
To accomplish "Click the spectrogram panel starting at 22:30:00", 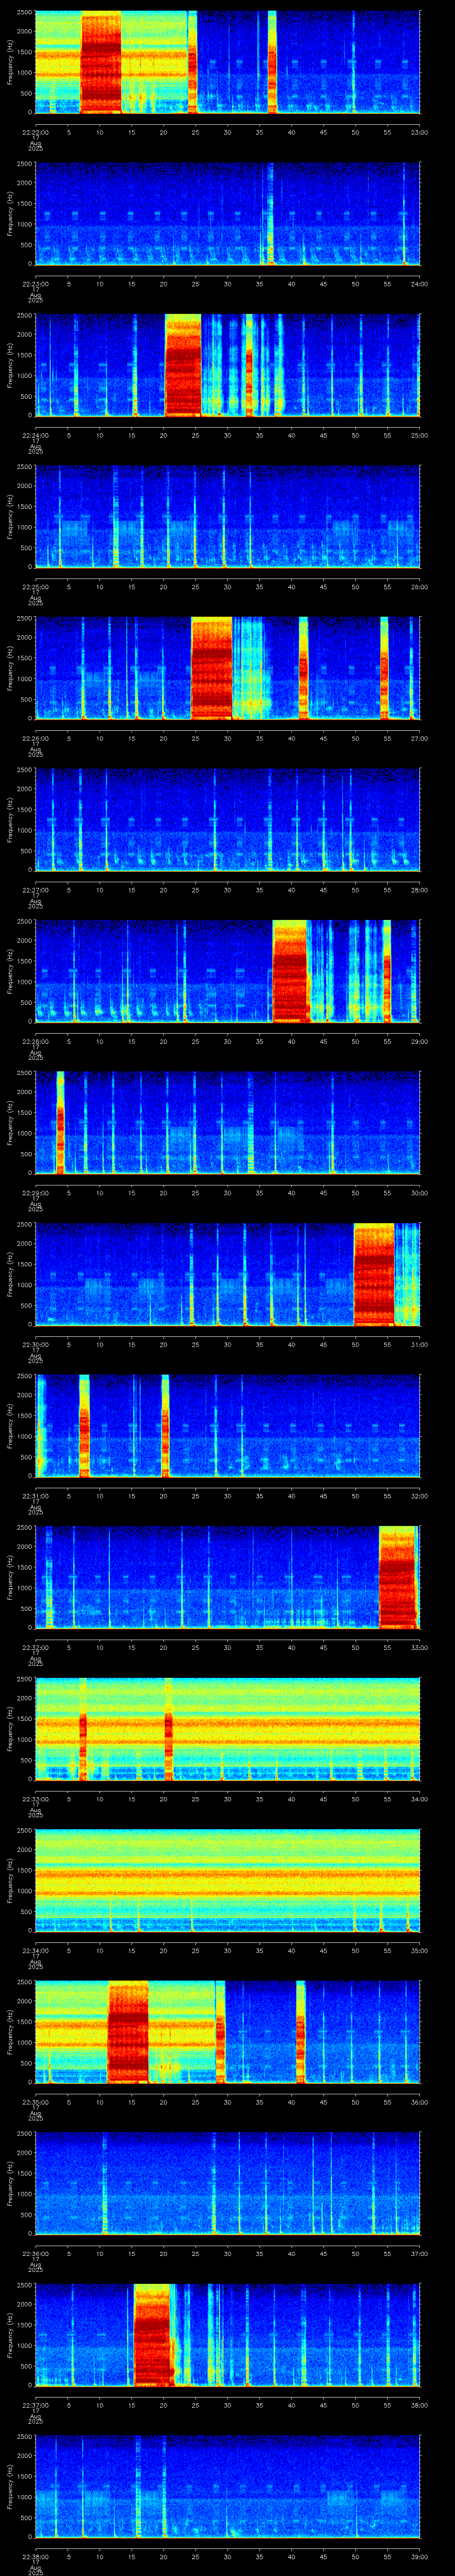I will [x=228, y=1274].
